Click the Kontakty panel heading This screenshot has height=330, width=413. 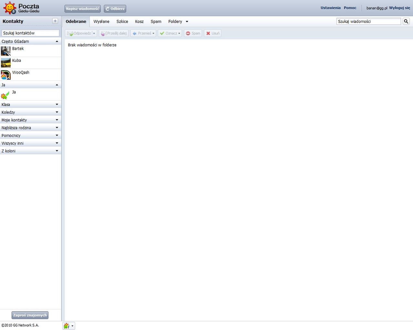(x=13, y=21)
